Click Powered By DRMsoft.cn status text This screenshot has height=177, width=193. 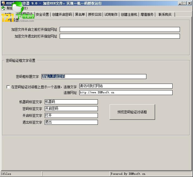pos(128,174)
